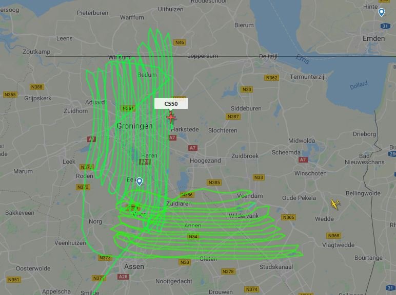
Task: Click the Emden city label
Action: tap(374, 38)
